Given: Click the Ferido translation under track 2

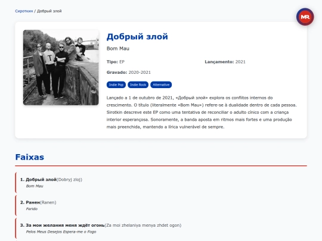Looking at the screenshot, I should coord(32,209).
